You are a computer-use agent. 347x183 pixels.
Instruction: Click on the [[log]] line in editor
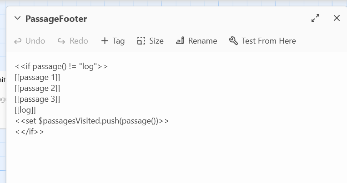[25, 110]
